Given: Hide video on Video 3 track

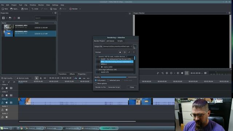Looking at the screenshot, I should pyautogui.click(x=11, y=88).
